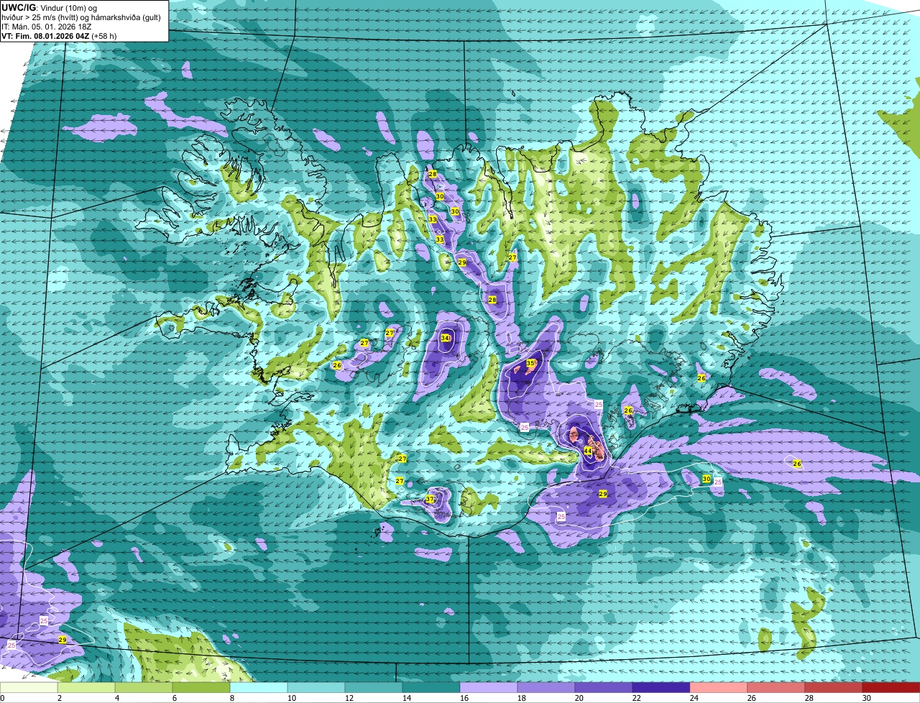Screen dimensions: 920x703
Task: Select the number 14 below the color scale
Action: click(x=406, y=698)
